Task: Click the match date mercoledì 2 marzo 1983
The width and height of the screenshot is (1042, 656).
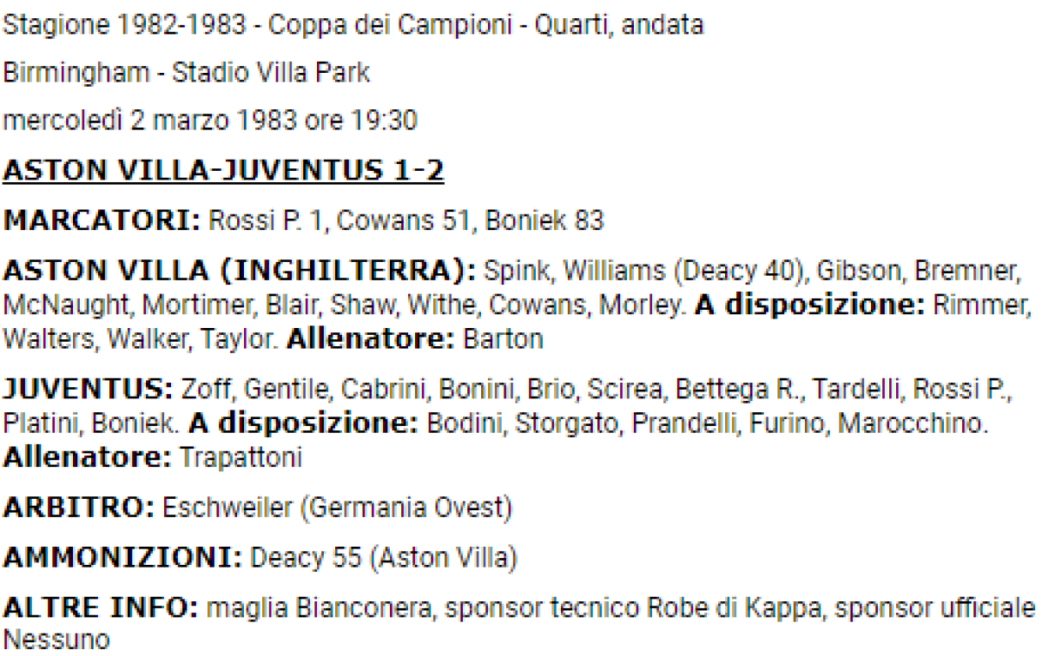Action: [x=148, y=121]
